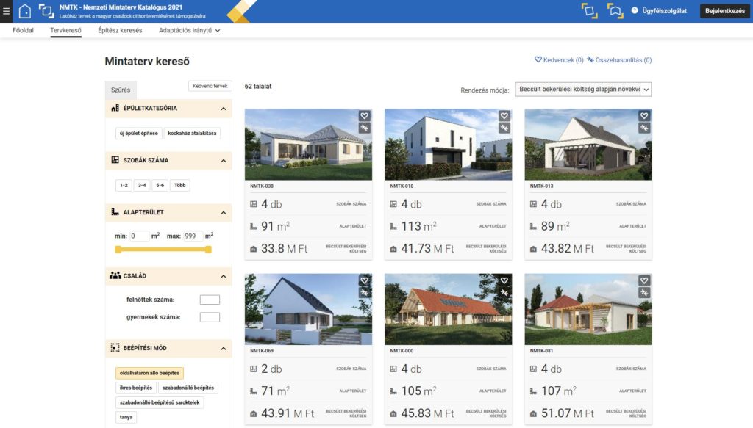Screen dimensions: 753x428
Task: Click the NMTK house logo icon
Action: click(25, 11)
